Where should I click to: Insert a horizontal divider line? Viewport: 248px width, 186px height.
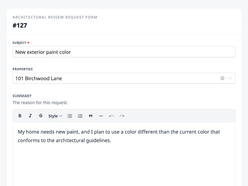point(101,116)
